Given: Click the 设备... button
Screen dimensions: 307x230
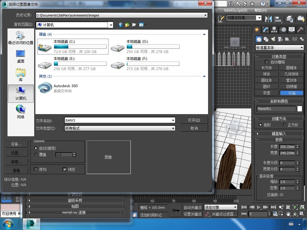Looking at the screenshot, I should coord(17,144).
